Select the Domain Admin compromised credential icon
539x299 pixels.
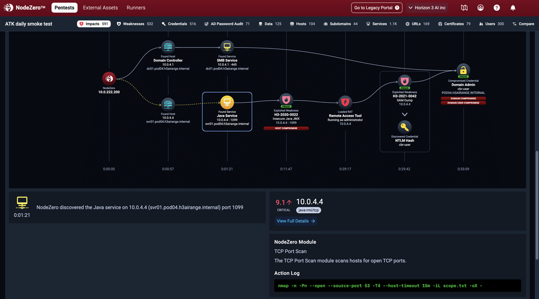tap(462, 70)
